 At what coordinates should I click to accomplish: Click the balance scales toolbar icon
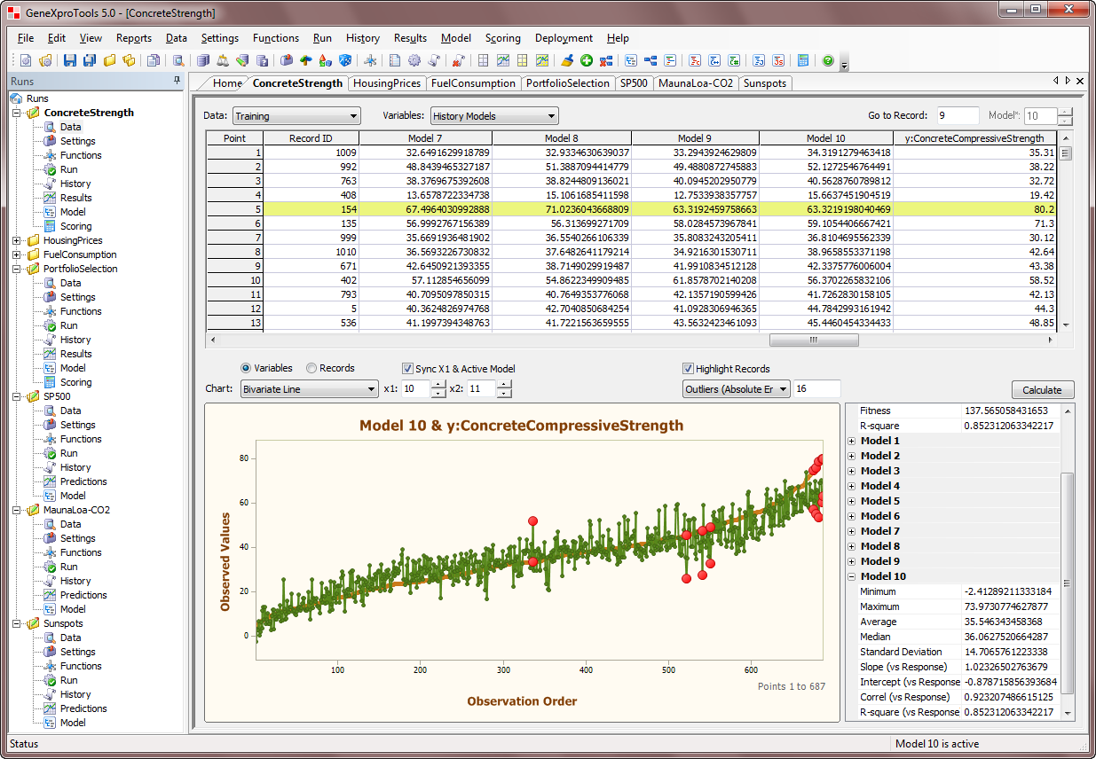[x=223, y=61]
